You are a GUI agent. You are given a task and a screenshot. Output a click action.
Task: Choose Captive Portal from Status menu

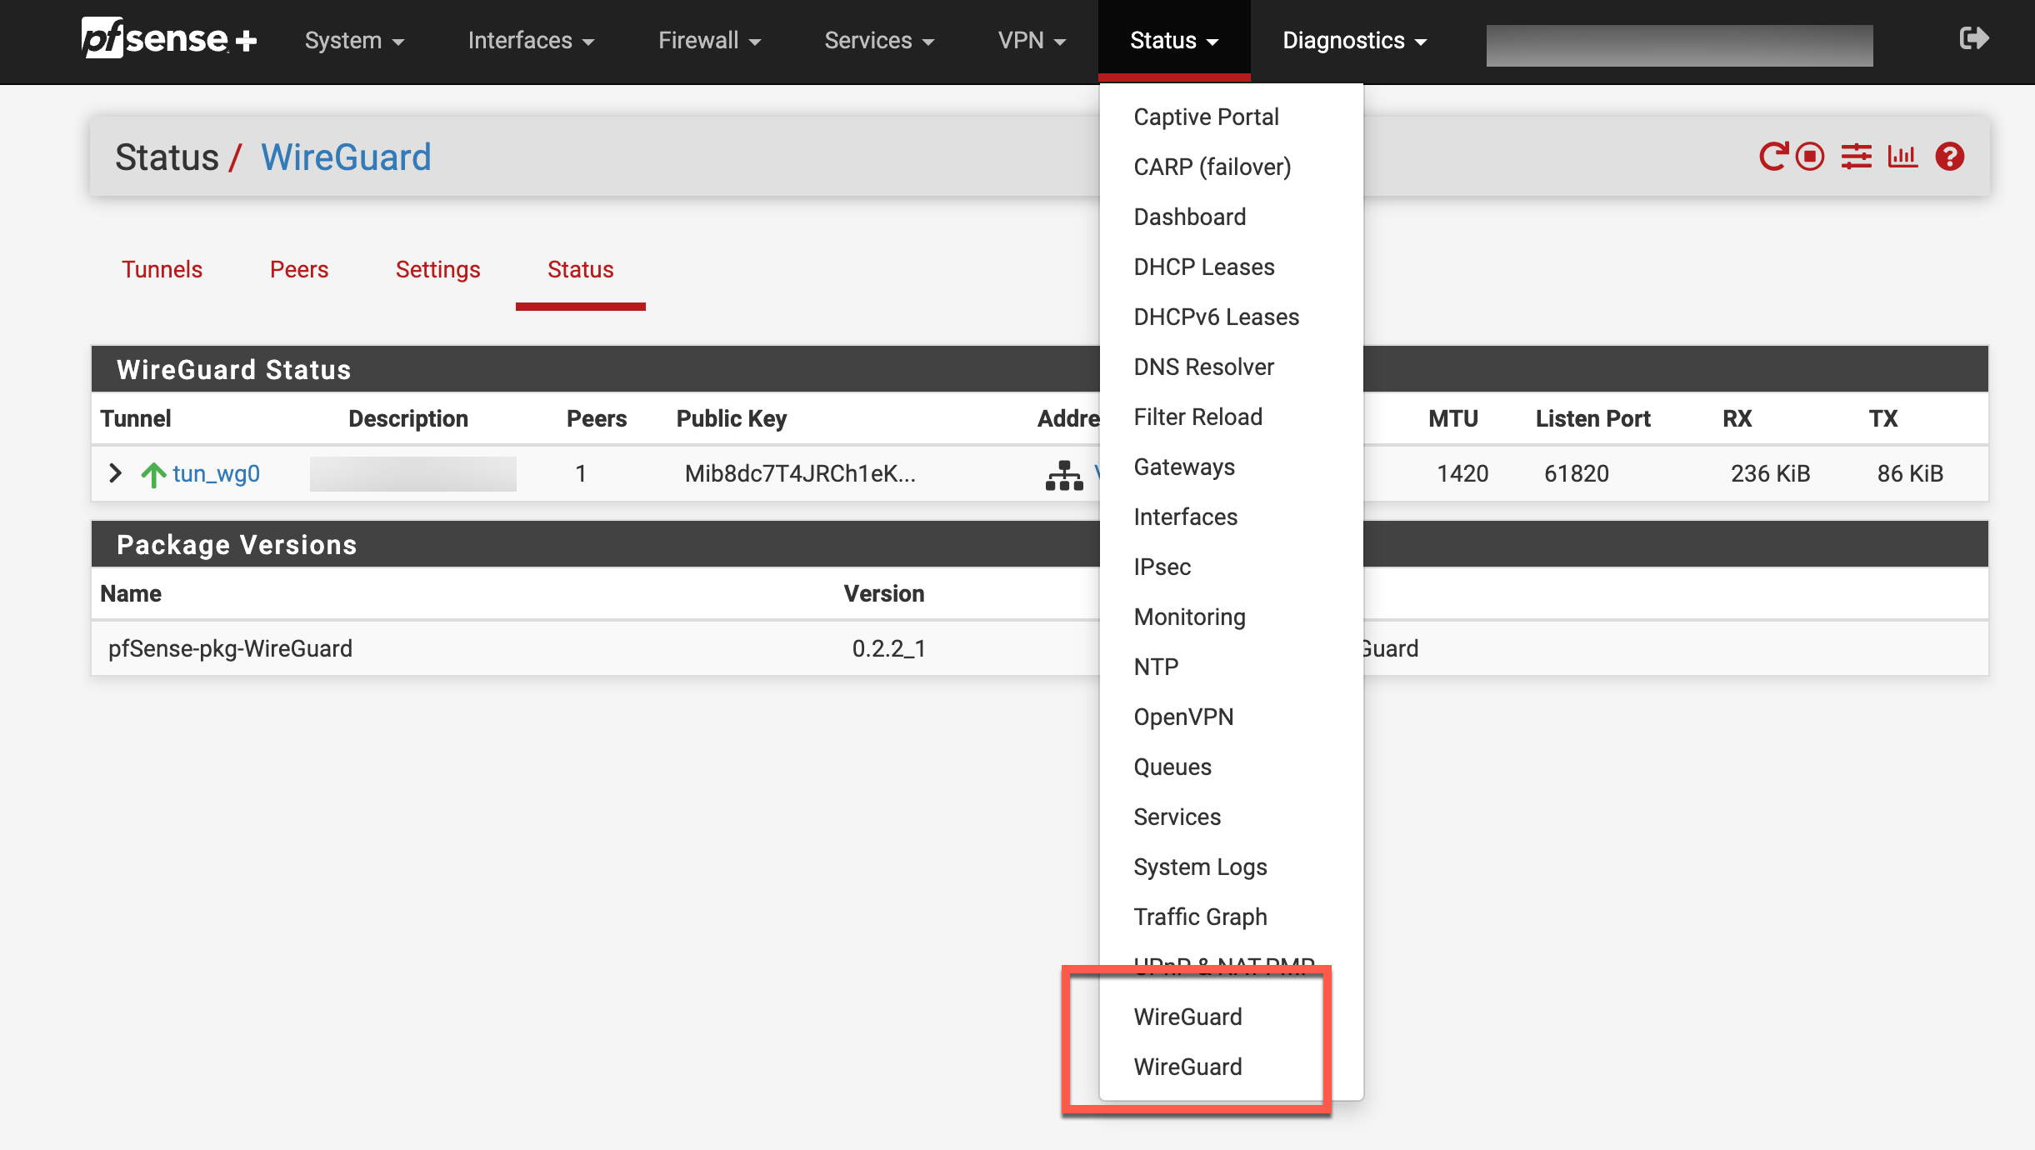click(1231, 117)
